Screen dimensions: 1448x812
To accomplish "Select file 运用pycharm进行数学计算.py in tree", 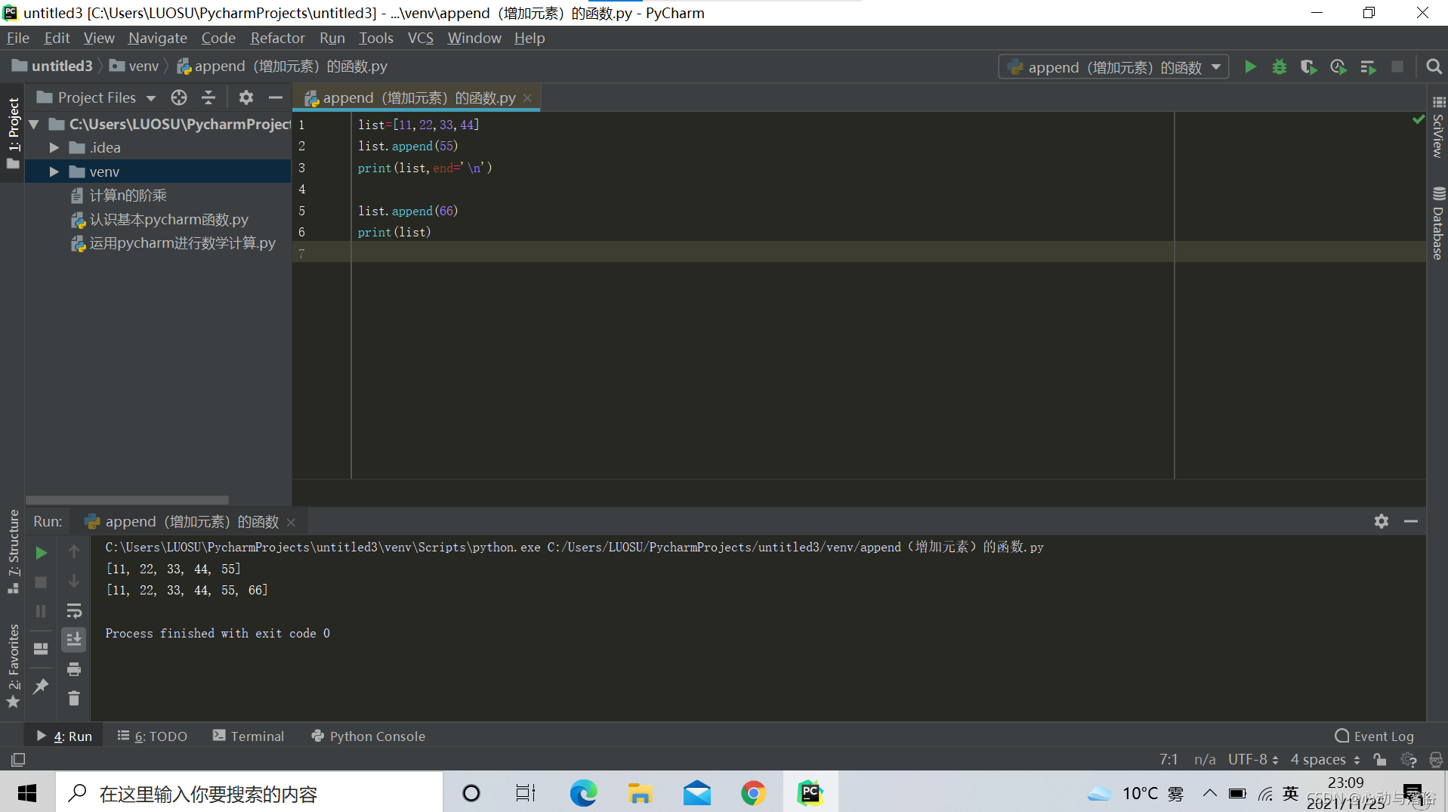I will coord(173,243).
